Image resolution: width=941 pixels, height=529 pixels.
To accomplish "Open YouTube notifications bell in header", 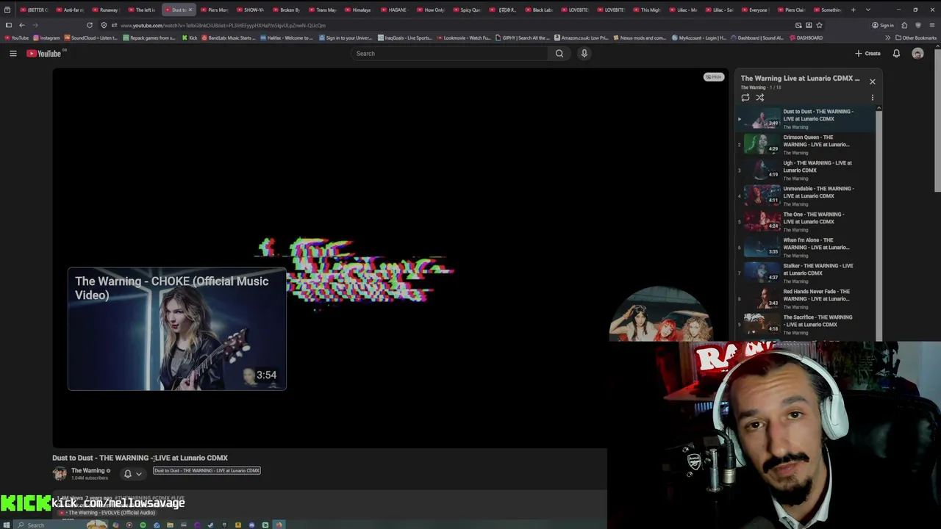I will 896,53.
